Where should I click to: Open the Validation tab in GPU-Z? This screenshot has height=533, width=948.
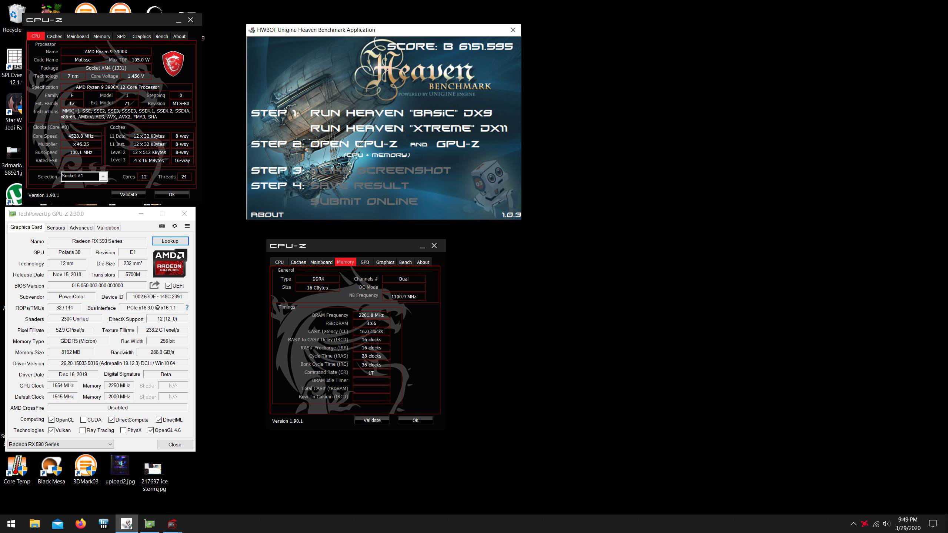pos(108,228)
